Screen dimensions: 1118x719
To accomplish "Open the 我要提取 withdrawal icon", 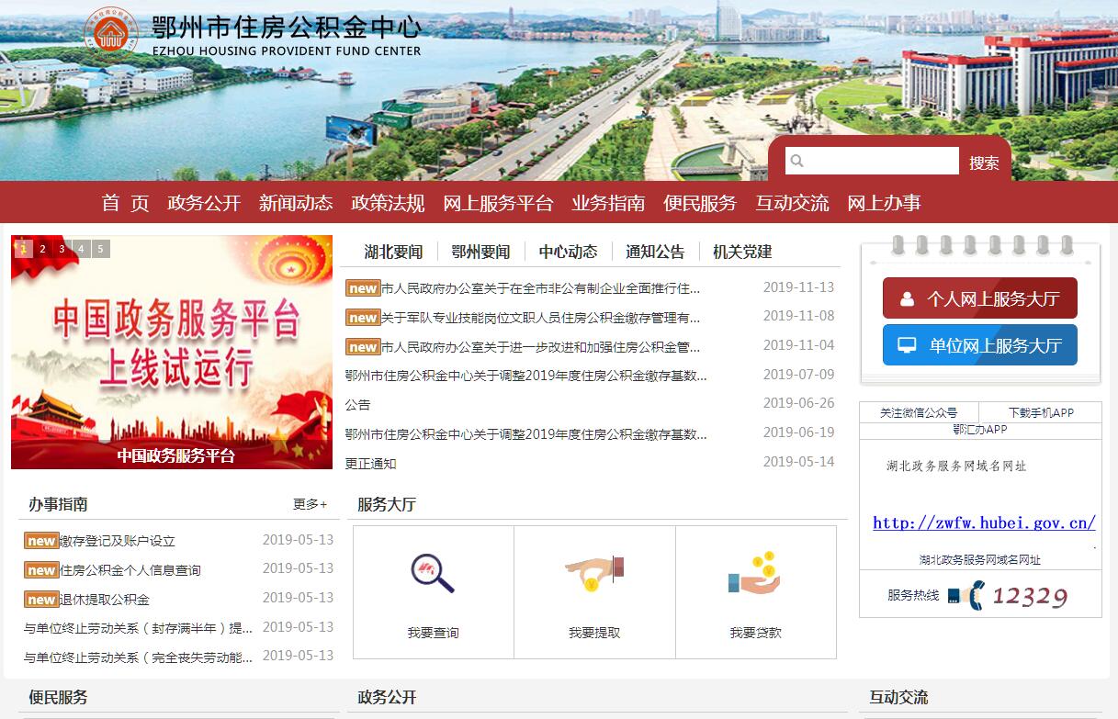I will pyautogui.click(x=594, y=574).
